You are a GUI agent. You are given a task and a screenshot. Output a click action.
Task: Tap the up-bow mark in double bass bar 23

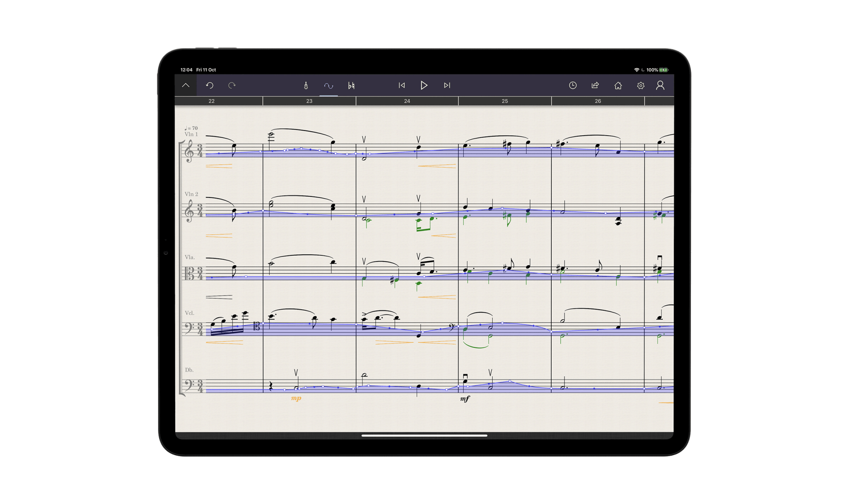pyautogui.click(x=295, y=372)
